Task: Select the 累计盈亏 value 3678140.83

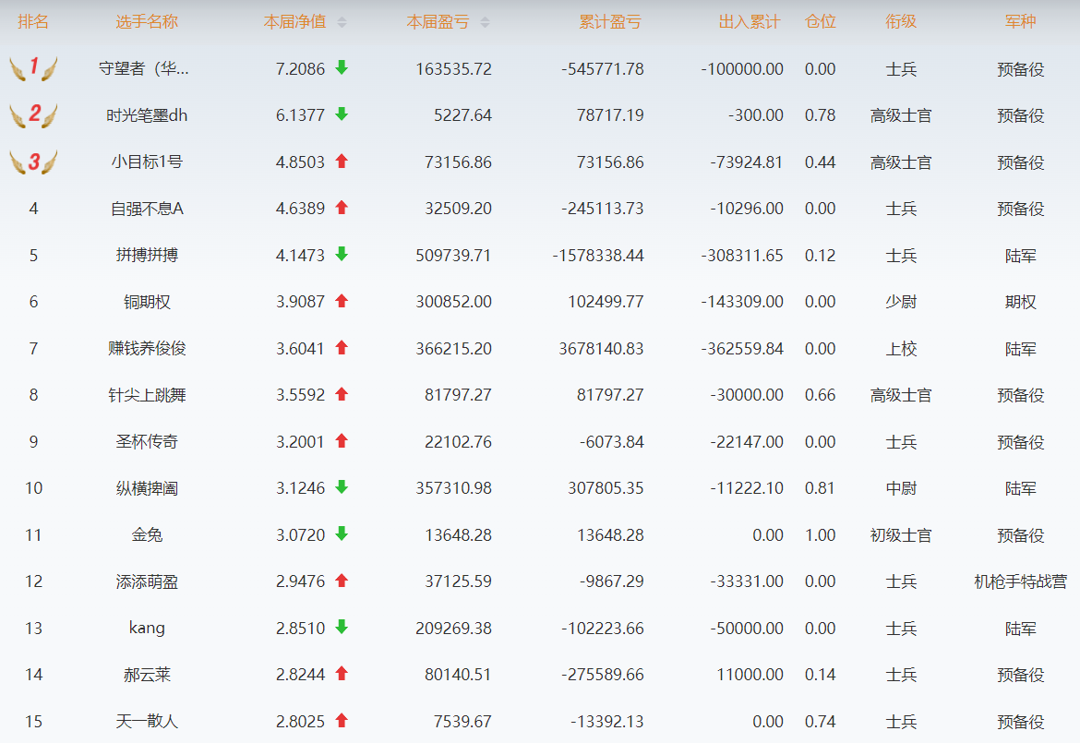Action: (x=601, y=349)
